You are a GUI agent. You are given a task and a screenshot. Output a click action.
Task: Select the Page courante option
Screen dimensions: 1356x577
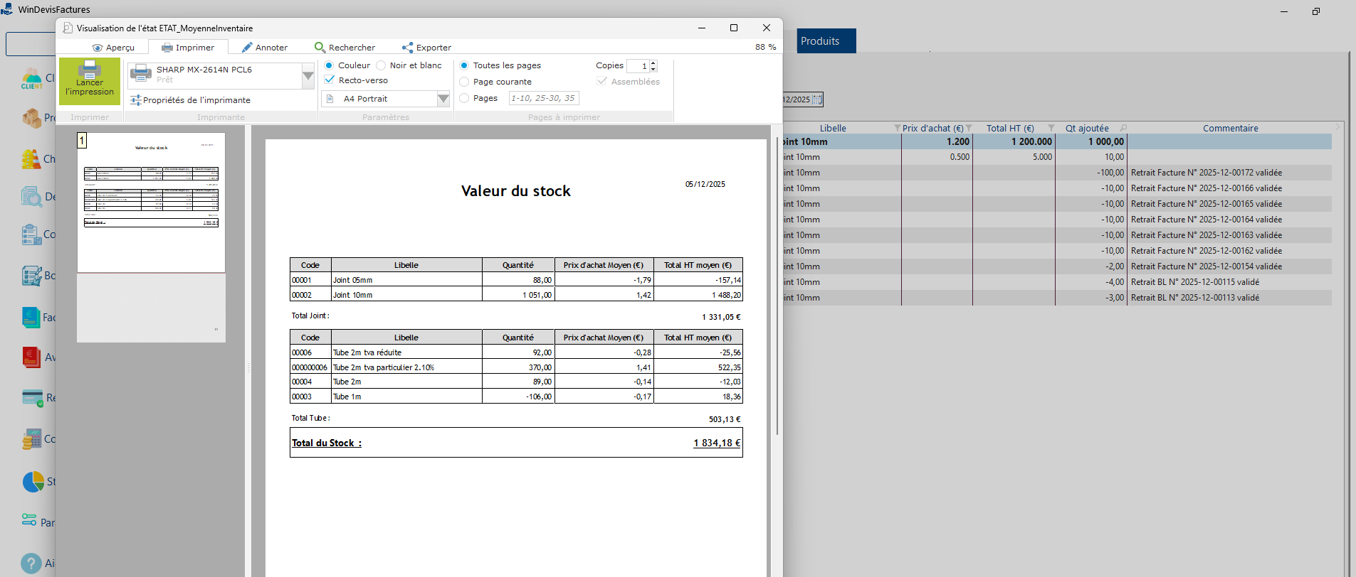[464, 82]
